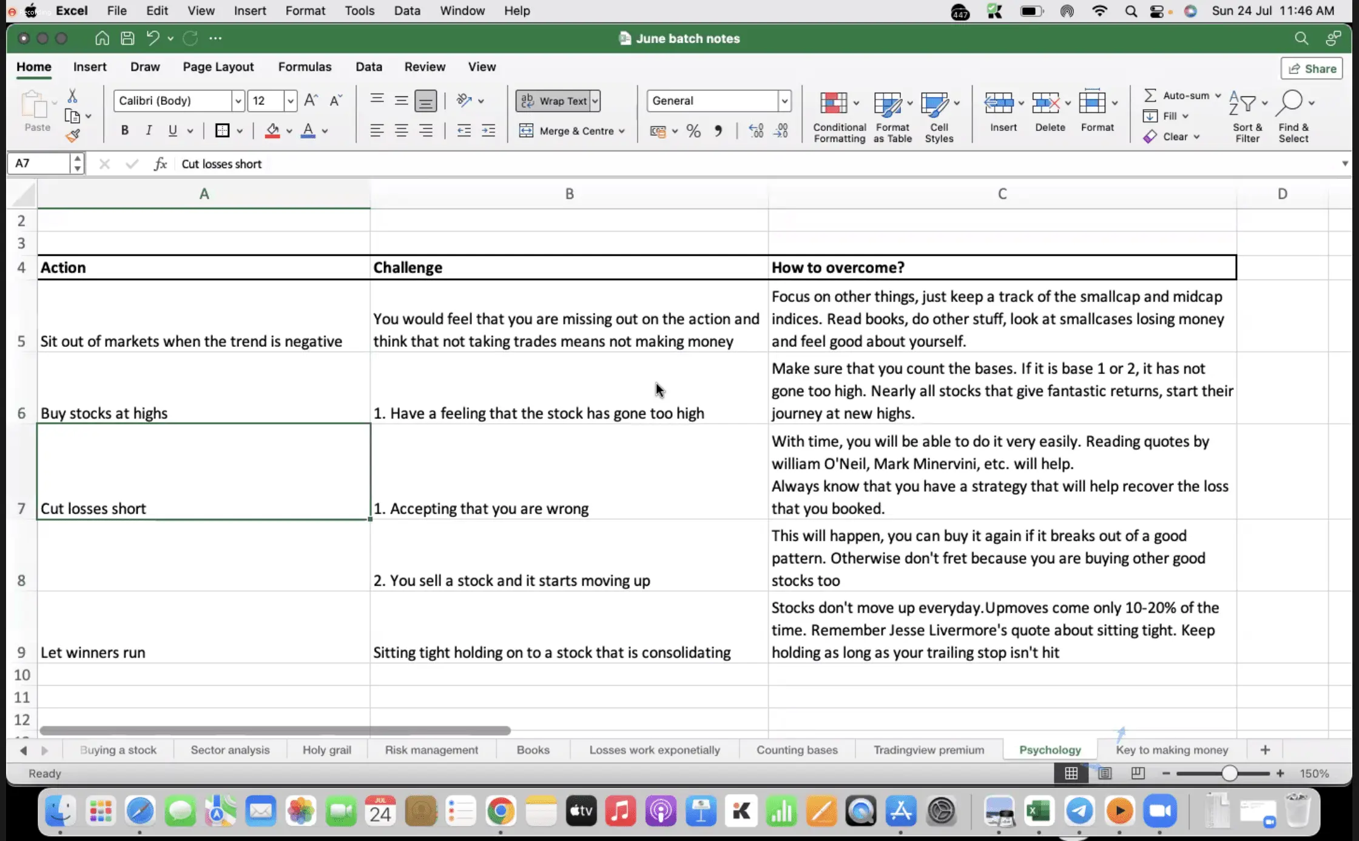Click the Conditional Formatting icon
This screenshot has width=1359, height=841.
(834, 103)
